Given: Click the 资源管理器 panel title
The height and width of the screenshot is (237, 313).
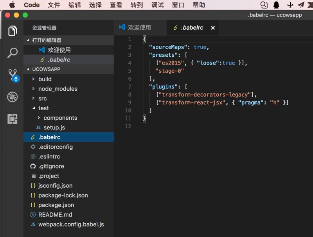Looking at the screenshot, I should (x=44, y=28).
